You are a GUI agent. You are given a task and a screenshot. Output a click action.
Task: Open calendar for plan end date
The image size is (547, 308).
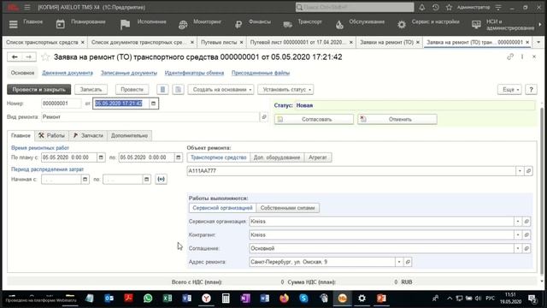pos(179,157)
